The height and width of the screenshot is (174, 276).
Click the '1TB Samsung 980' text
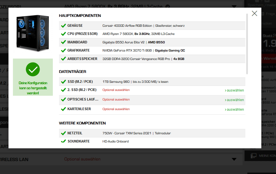(x=116, y=82)
